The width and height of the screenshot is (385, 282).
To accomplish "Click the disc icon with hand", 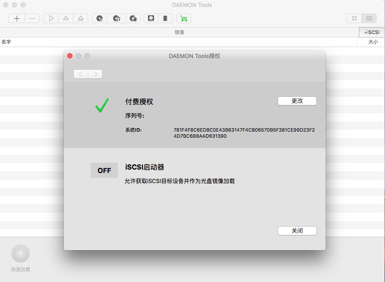I will coord(133,18).
